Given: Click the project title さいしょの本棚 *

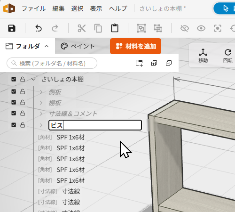Looking at the screenshot, I should pos(163,8).
